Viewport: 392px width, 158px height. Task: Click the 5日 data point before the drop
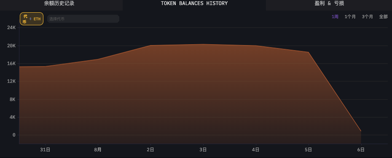308,52
